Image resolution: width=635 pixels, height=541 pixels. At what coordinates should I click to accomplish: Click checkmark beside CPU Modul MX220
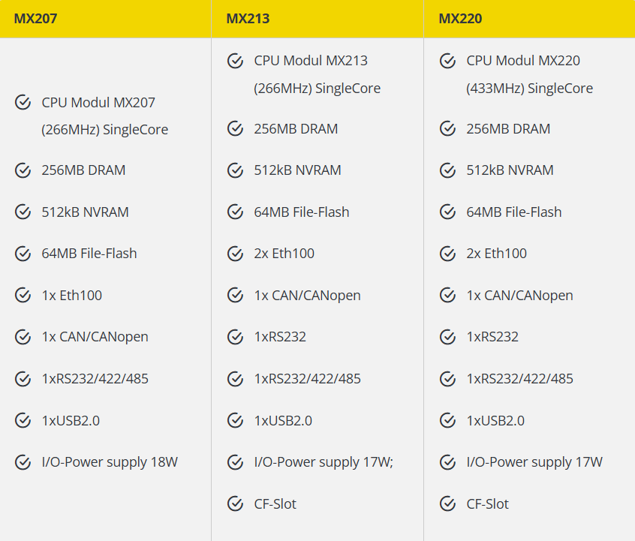447,61
